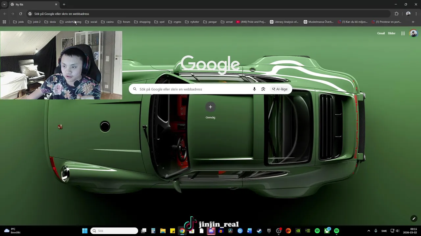
Task: Open the Gmail link
Action: [x=381, y=33]
